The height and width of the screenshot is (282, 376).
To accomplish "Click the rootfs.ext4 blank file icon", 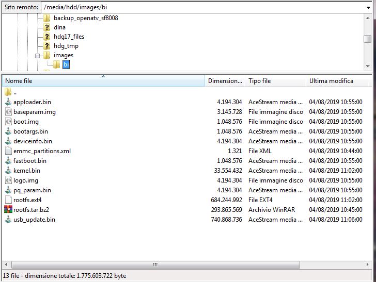I will (8, 200).
